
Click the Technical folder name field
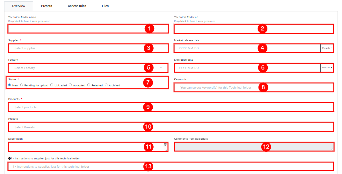click(x=76, y=29)
